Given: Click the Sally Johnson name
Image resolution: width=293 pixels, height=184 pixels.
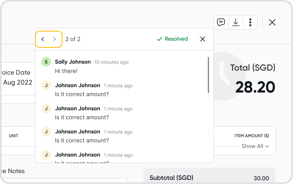Looking at the screenshot, I should pos(73,62).
